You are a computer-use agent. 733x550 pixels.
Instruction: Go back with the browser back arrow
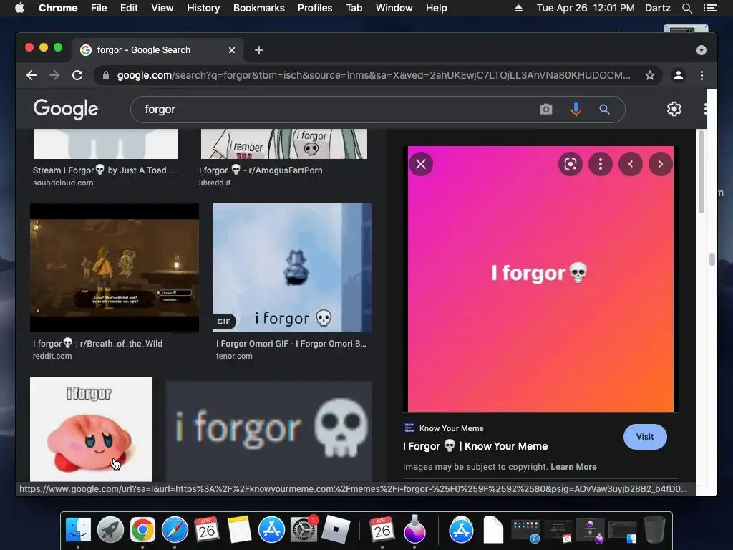click(31, 75)
